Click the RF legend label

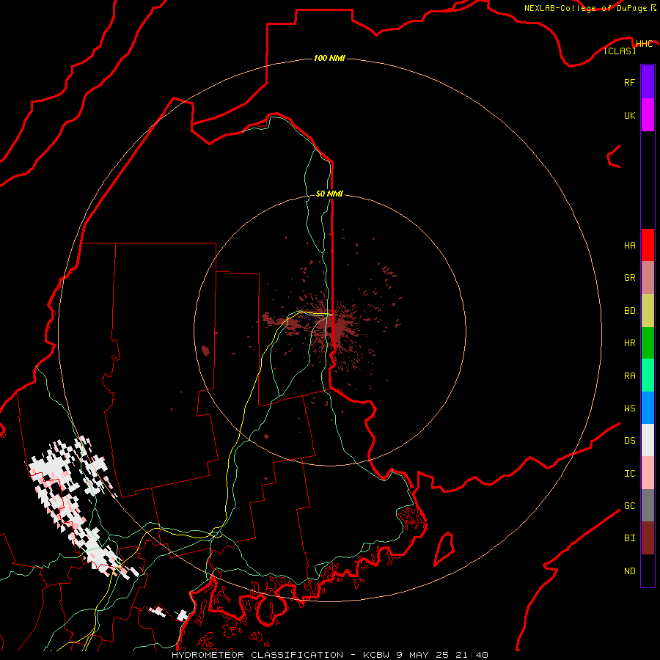pos(629,82)
